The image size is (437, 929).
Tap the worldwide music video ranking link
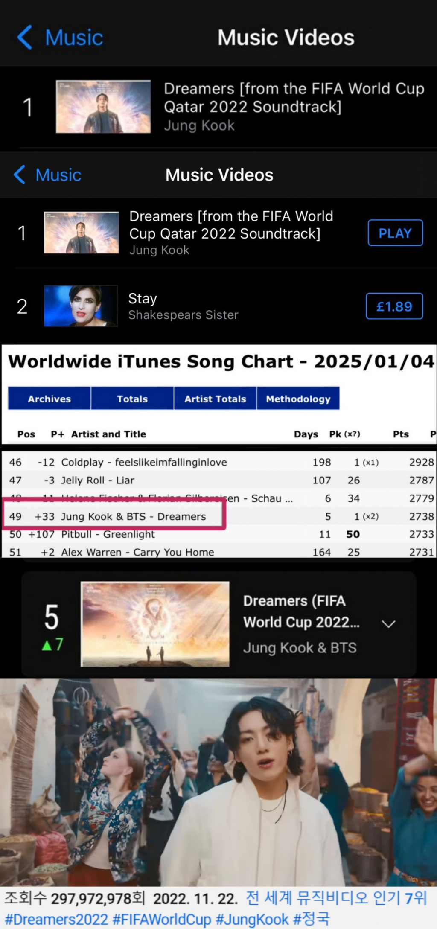[x=336, y=898]
